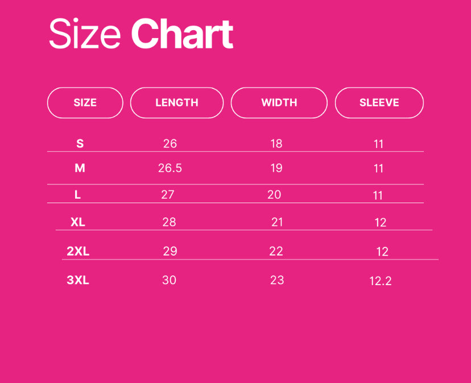Click the length value 28 for XL

click(169, 222)
